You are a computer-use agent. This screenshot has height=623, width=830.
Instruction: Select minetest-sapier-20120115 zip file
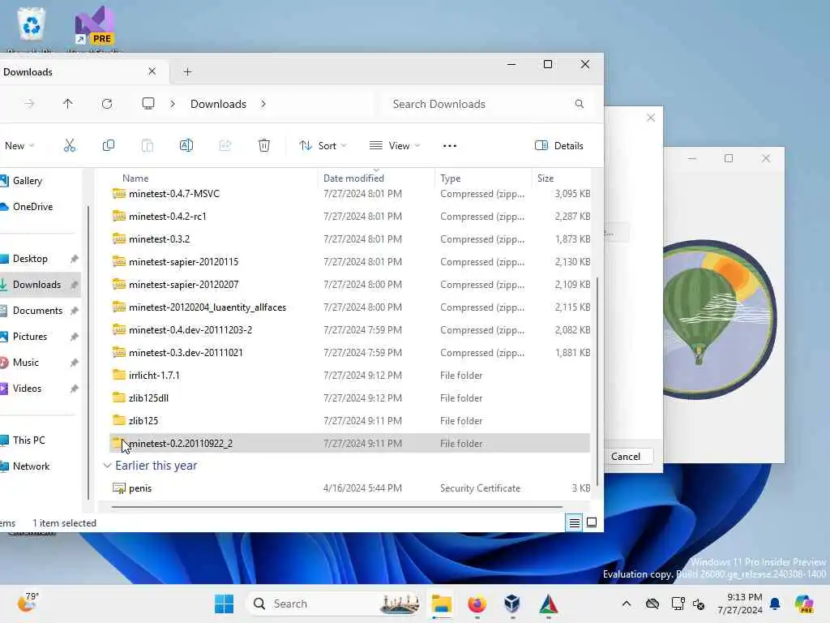coord(349,262)
